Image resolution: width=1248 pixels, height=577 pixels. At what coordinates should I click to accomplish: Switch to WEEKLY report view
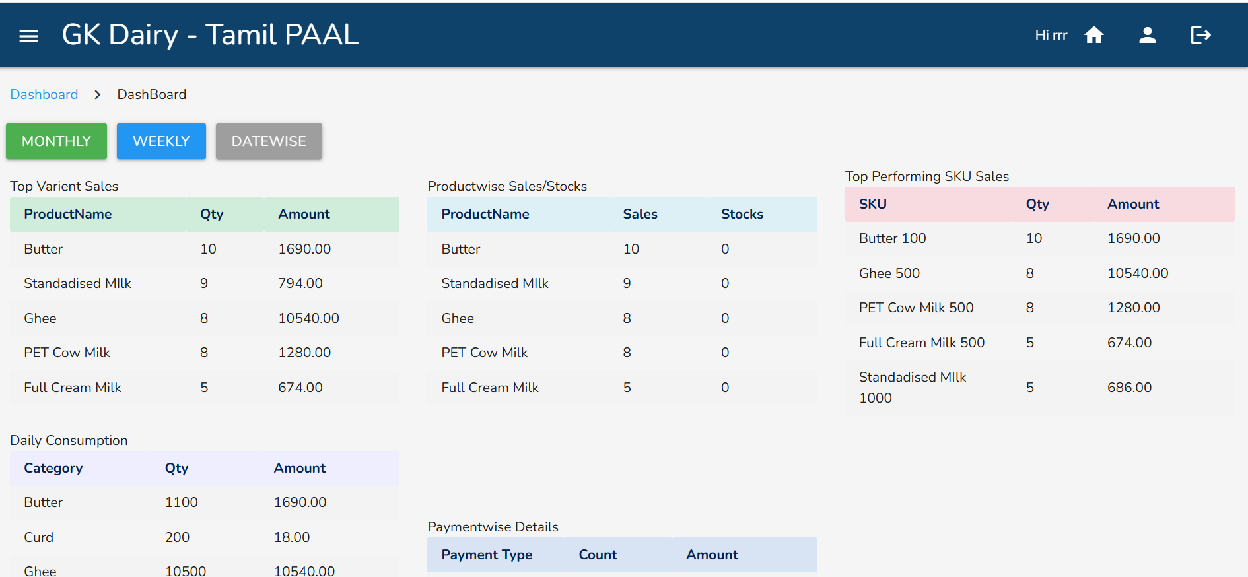[x=161, y=141]
